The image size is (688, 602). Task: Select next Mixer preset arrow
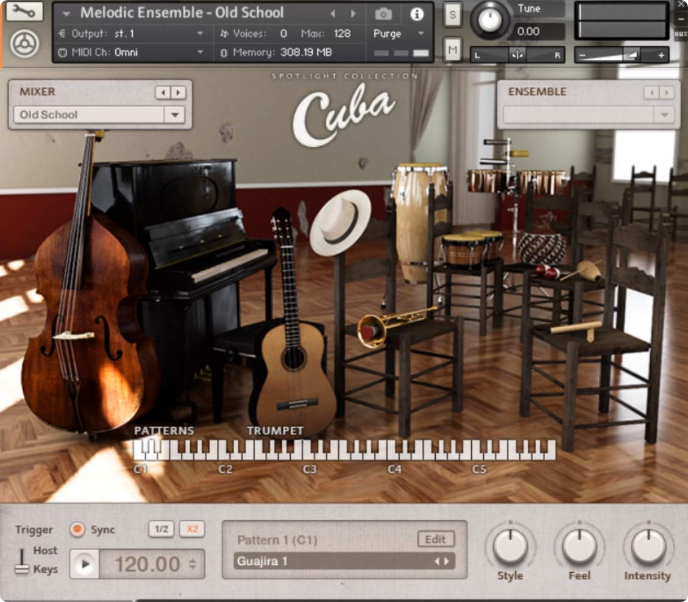point(178,93)
